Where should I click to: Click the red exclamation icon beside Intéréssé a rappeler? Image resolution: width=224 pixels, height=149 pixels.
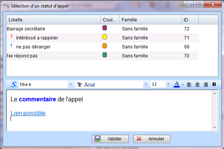click(12, 37)
